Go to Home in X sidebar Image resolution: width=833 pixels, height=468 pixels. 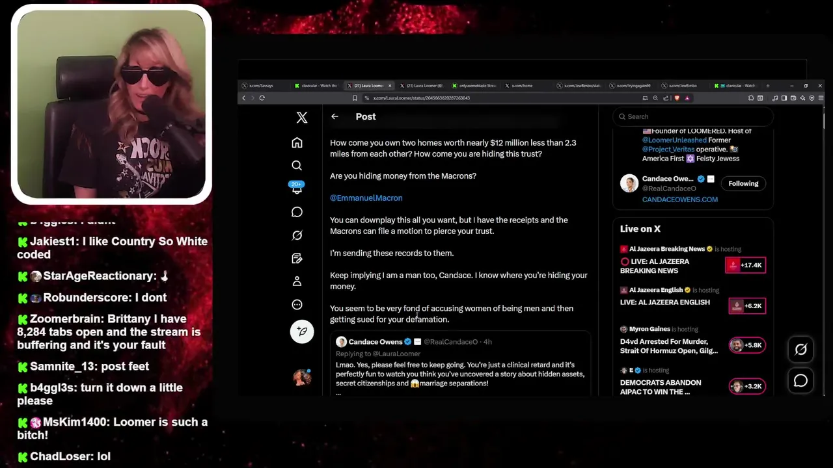pos(297,142)
